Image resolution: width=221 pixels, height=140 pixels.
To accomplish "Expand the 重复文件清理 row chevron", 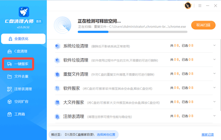I will [214, 73].
